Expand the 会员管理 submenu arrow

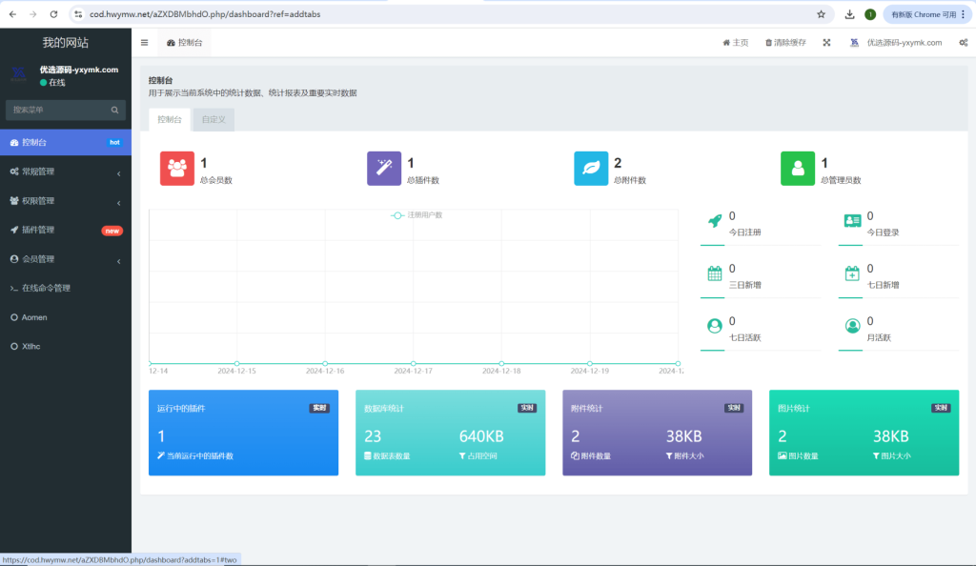pyautogui.click(x=119, y=261)
